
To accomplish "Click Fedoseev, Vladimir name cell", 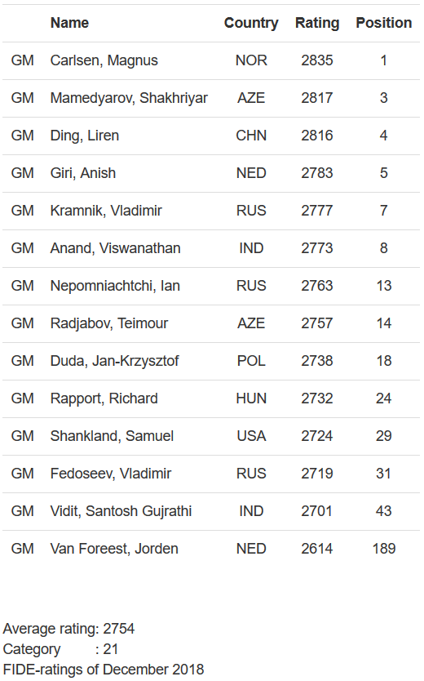I will [x=111, y=474].
